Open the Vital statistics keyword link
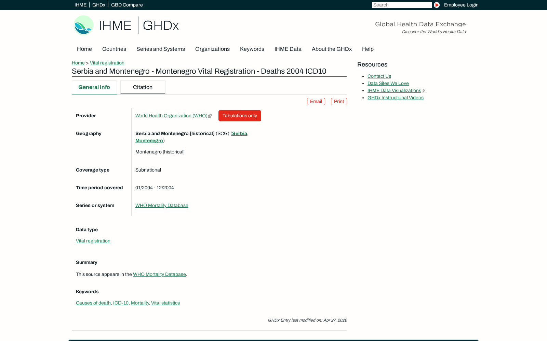The height and width of the screenshot is (341, 547). point(165,303)
